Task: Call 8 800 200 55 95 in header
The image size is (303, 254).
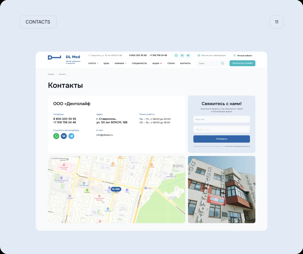Action: pyautogui.click(x=138, y=55)
